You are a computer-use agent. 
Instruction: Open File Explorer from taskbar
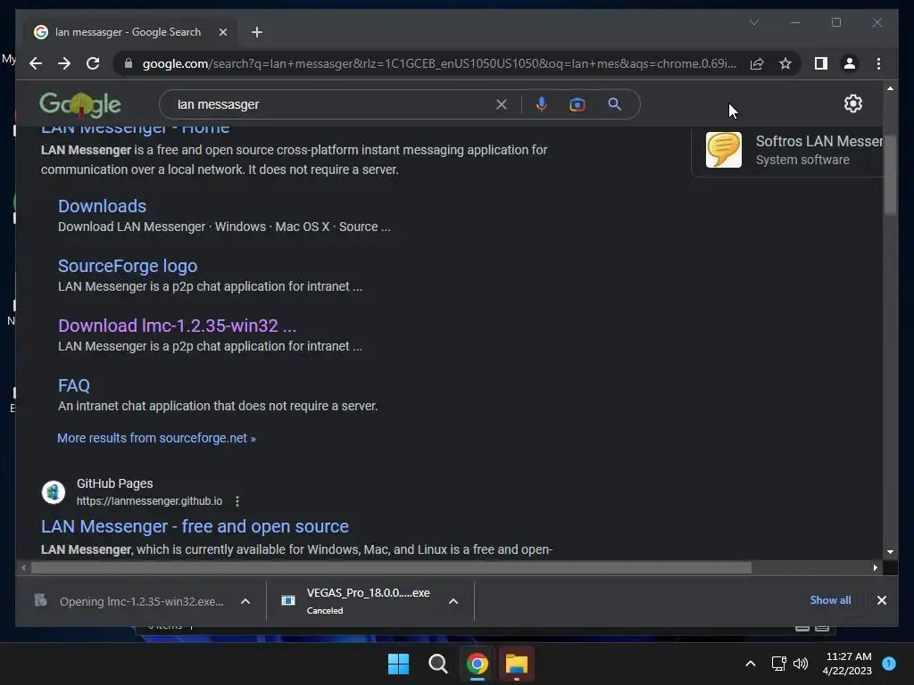tap(517, 664)
